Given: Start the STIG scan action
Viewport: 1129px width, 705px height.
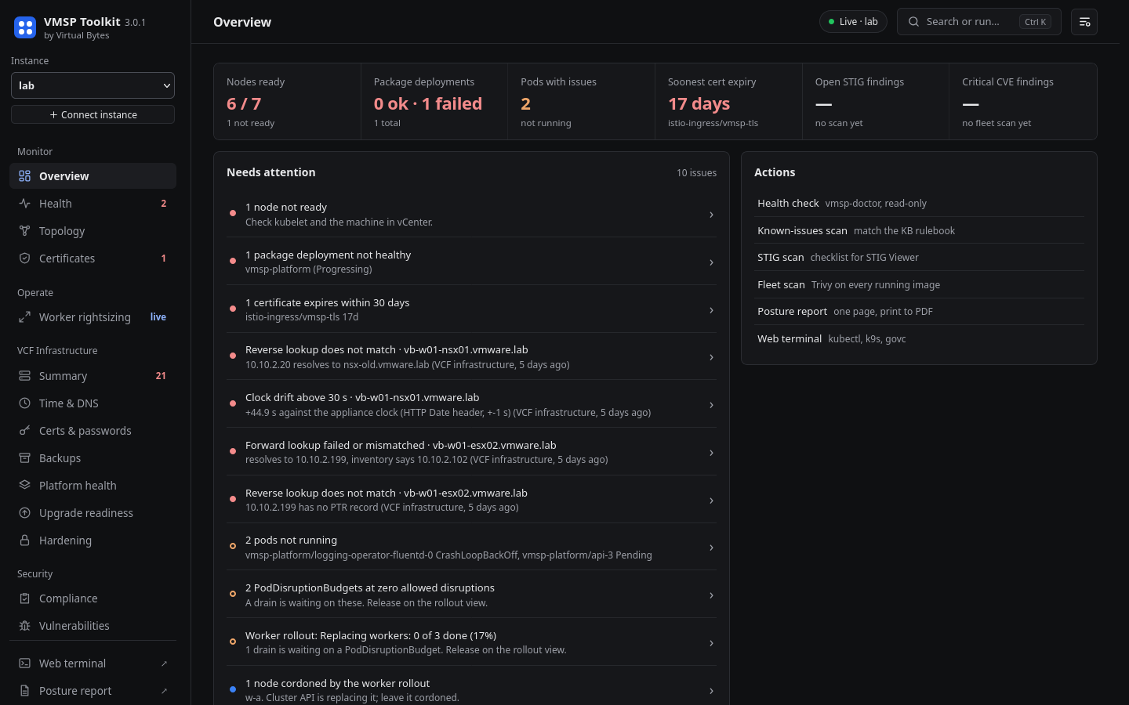Looking at the screenshot, I should [x=919, y=258].
